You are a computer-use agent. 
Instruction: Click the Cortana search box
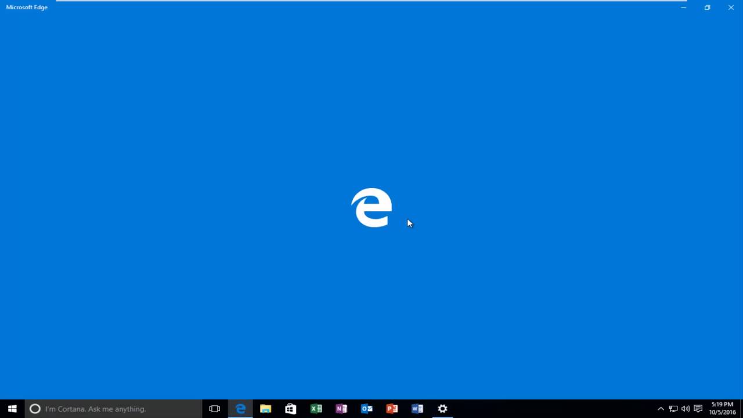(113, 409)
